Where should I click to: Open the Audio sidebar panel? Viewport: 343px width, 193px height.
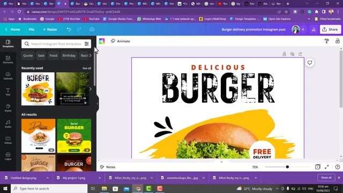tap(8, 124)
